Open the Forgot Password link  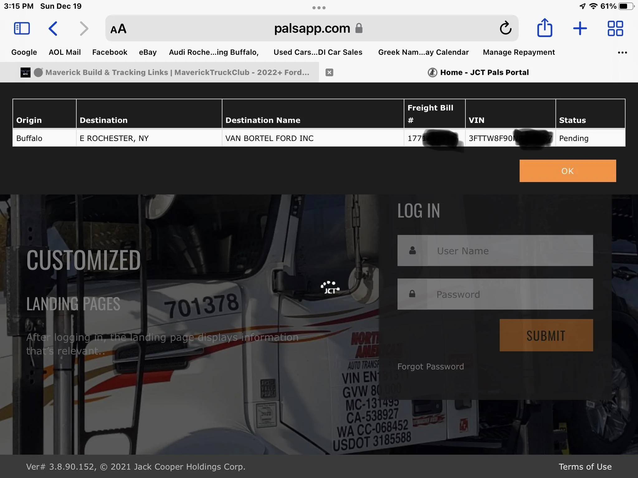click(x=431, y=367)
